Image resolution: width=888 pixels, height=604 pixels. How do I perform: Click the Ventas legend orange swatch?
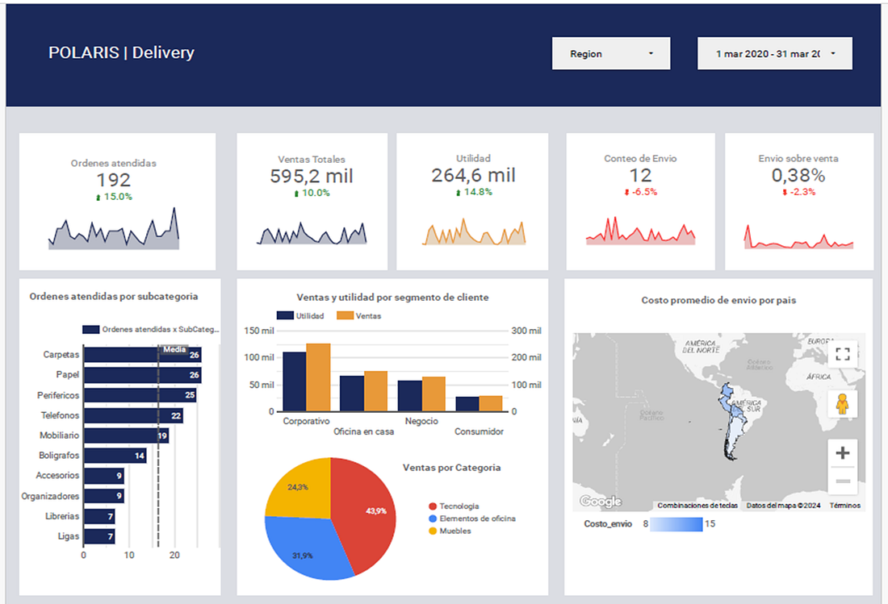[345, 315]
